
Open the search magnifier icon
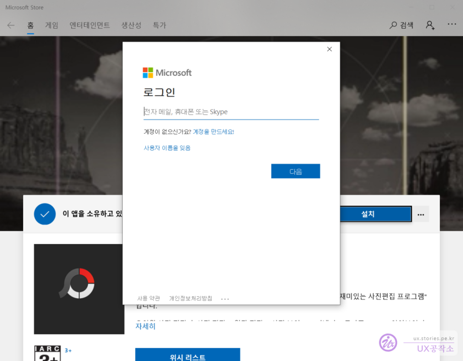(x=393, y=25)
